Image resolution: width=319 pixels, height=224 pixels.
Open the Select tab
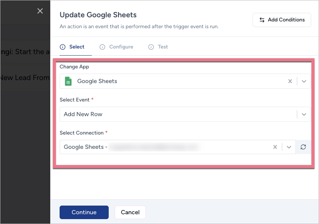(x=76, y=47)
